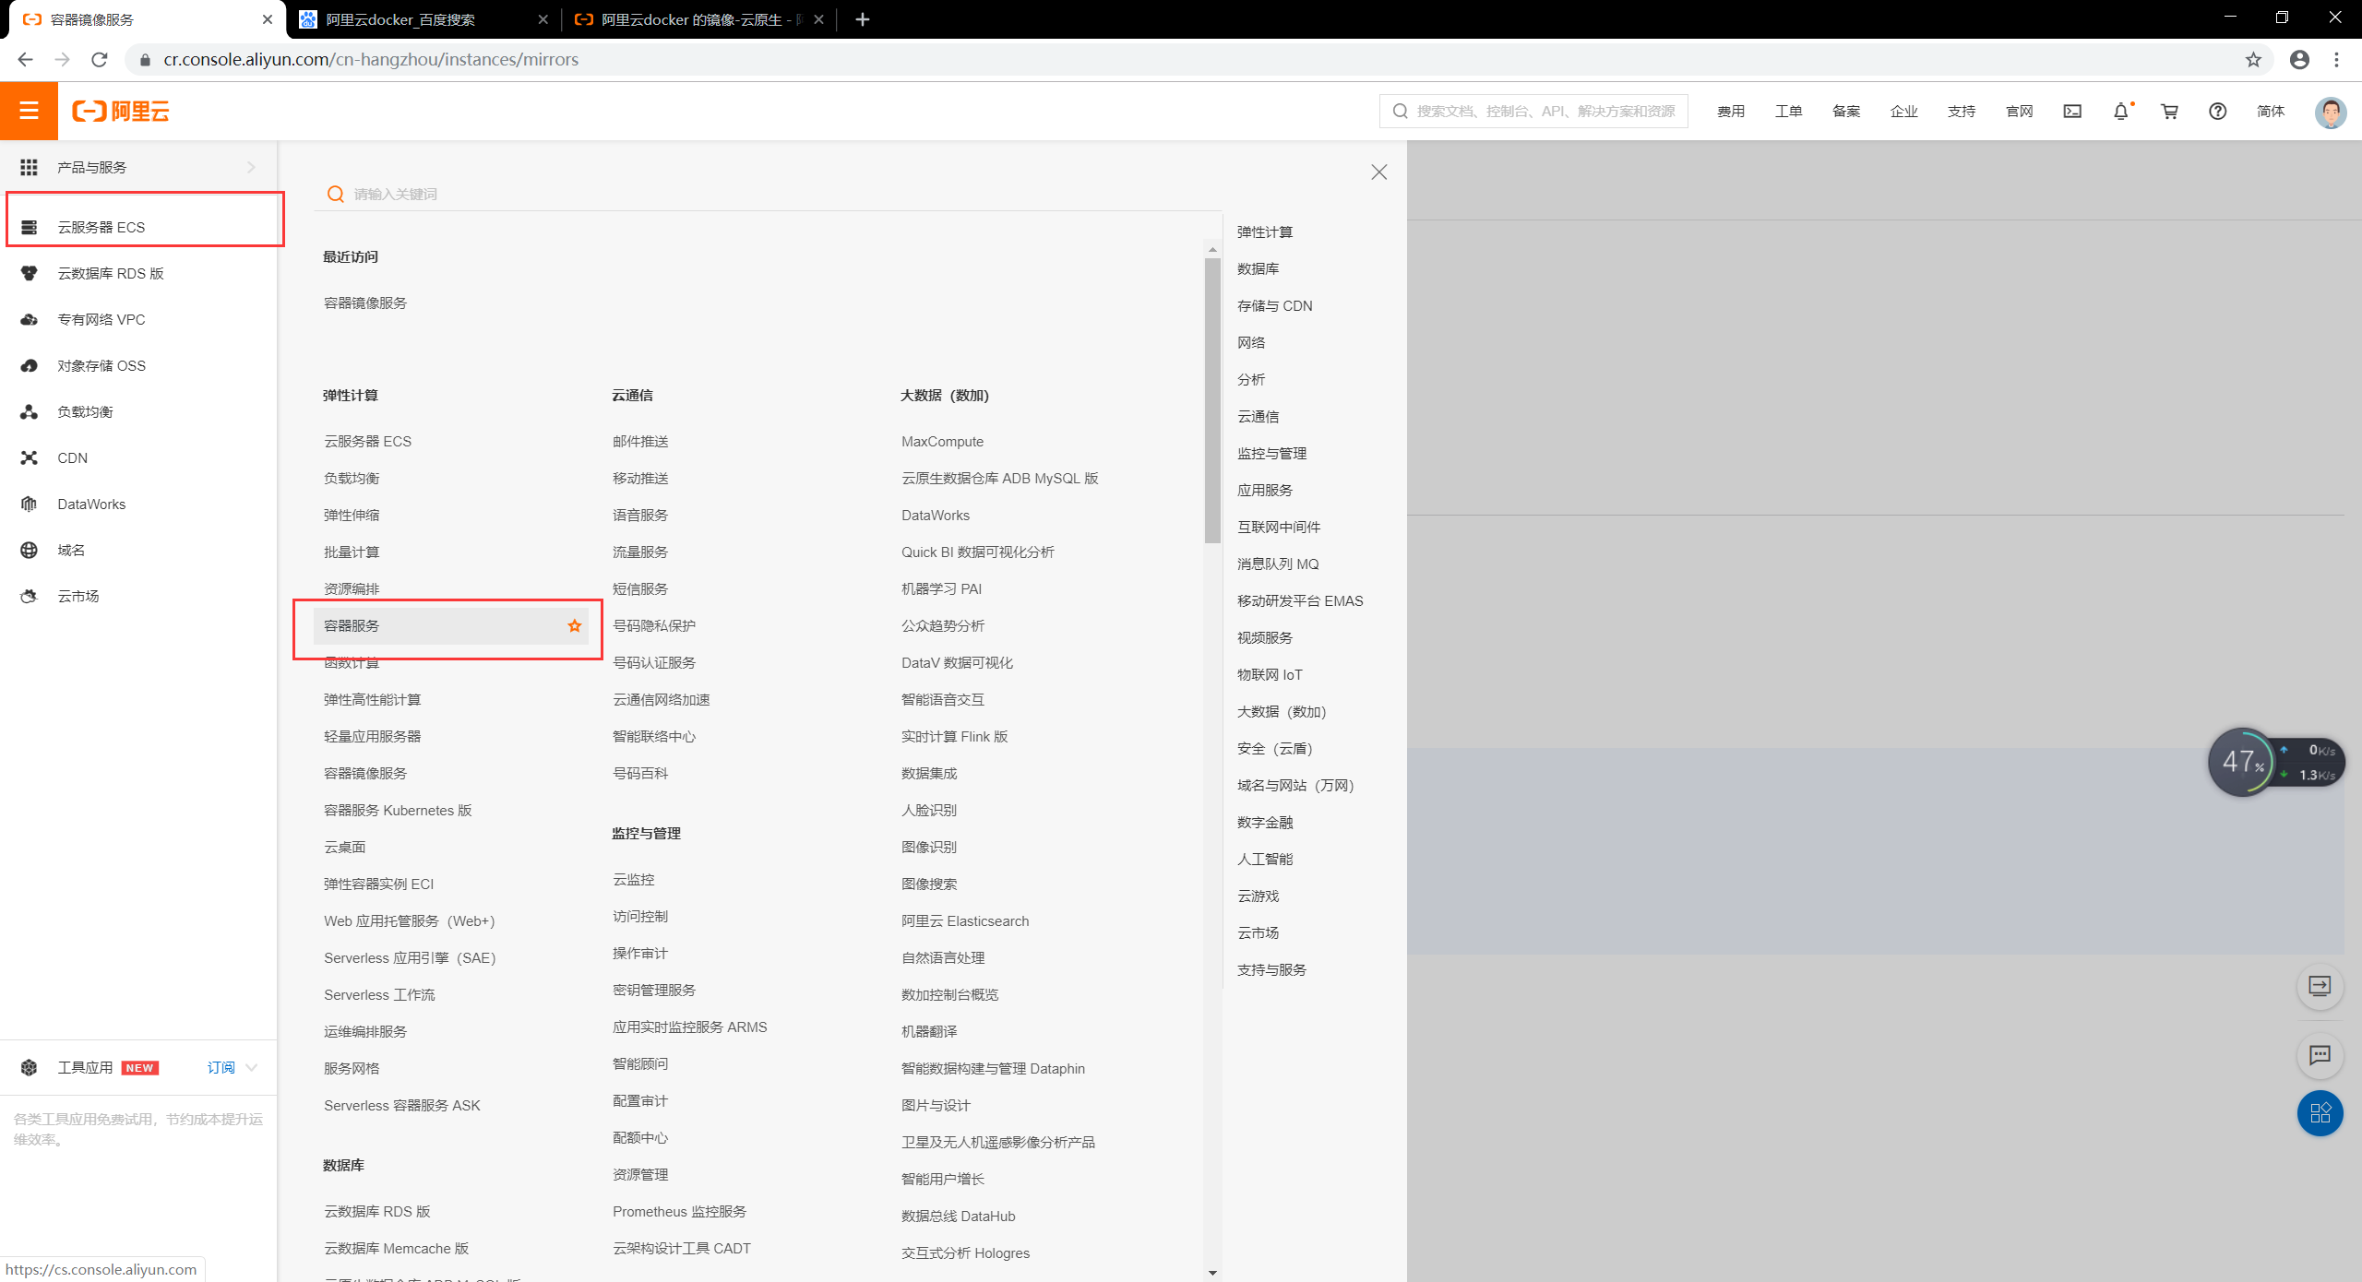Jump to 人工智能 category
2362x1282 pixels.
tap(1265, 859)
